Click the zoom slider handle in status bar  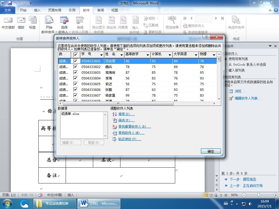point(259,195)
